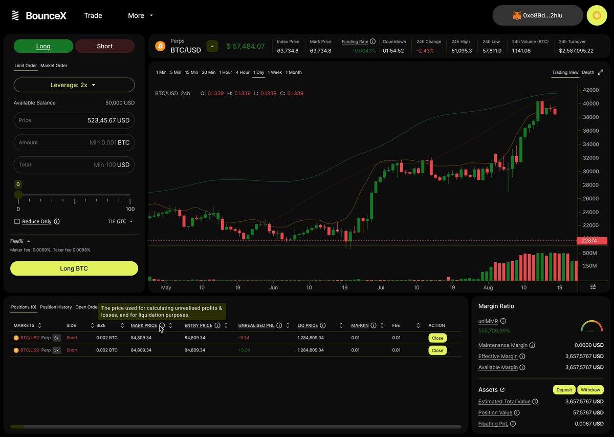Switch to Long side
The height and width of the screenshot is (437, 614).
coord(43,46)
